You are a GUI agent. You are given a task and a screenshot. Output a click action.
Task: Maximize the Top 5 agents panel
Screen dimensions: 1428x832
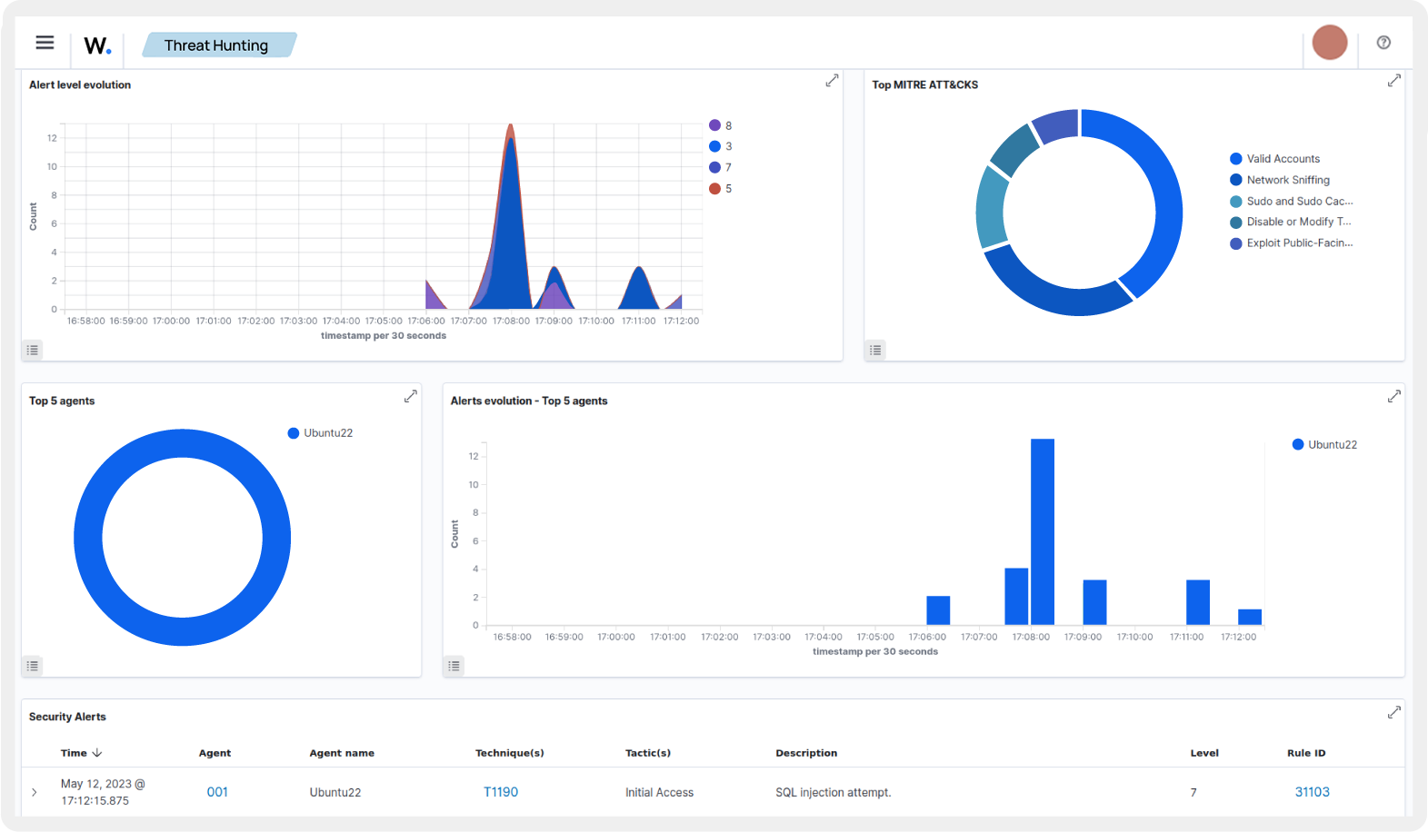(410, 396)
